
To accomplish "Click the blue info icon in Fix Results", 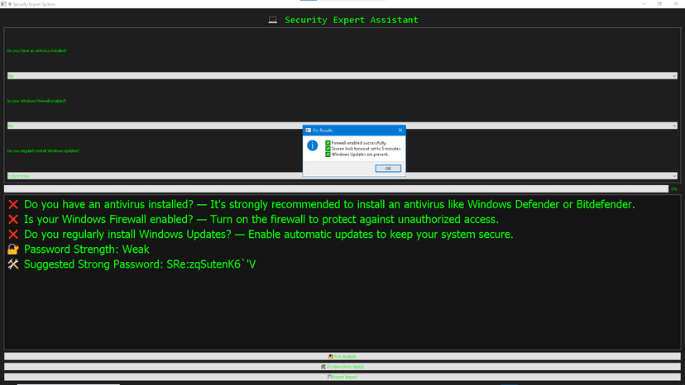I will point(313,145).
